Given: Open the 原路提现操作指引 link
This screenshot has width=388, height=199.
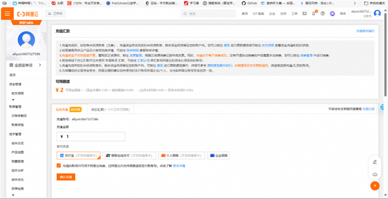Looking at the screenshot, I should point(219,66).
